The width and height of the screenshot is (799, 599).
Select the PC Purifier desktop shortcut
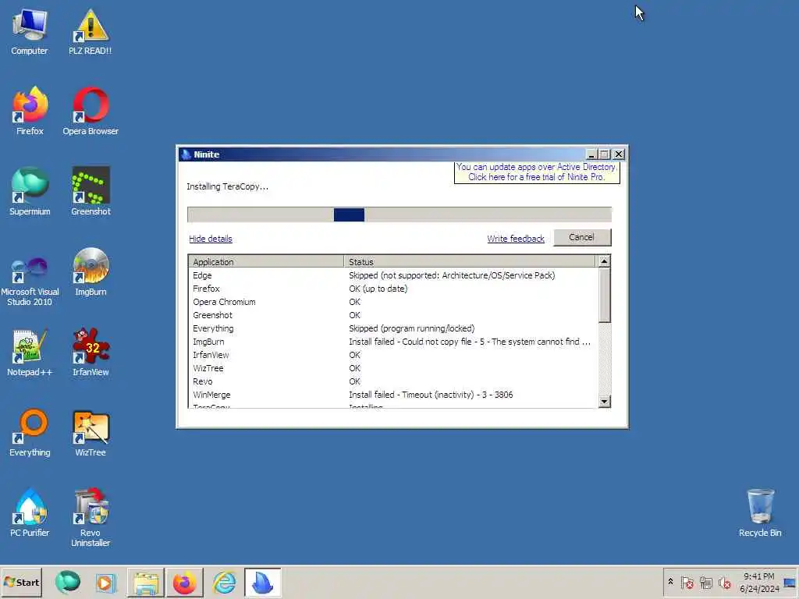(30, 513)
